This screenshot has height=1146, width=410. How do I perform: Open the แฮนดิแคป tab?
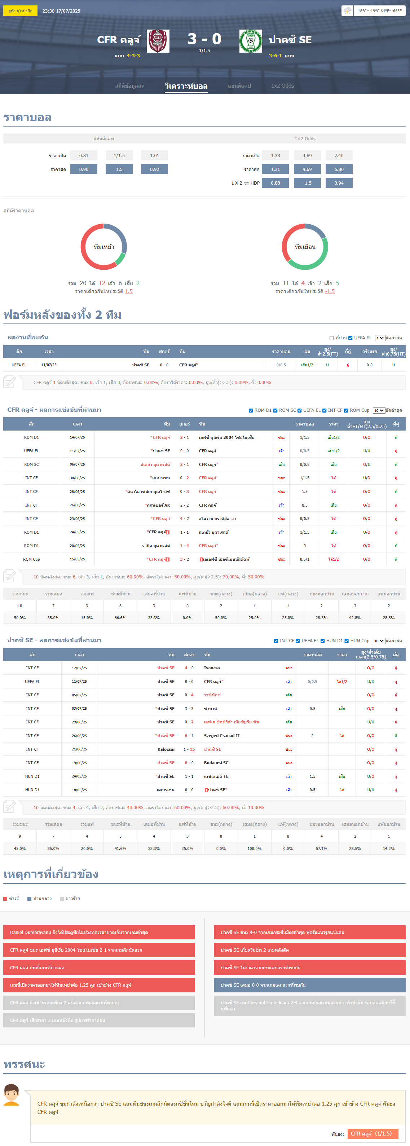[240, 86]
